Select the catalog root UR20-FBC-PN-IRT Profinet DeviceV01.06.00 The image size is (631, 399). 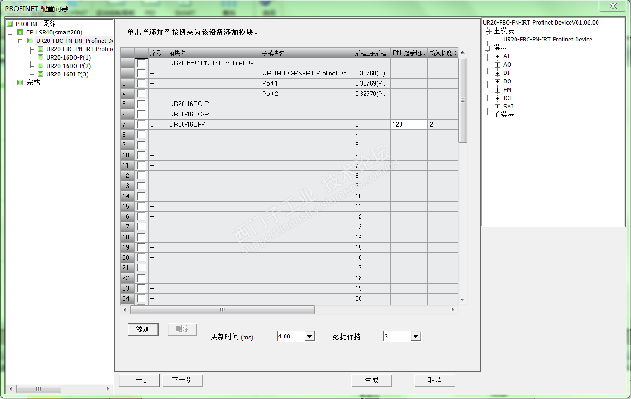pos(541,22)
